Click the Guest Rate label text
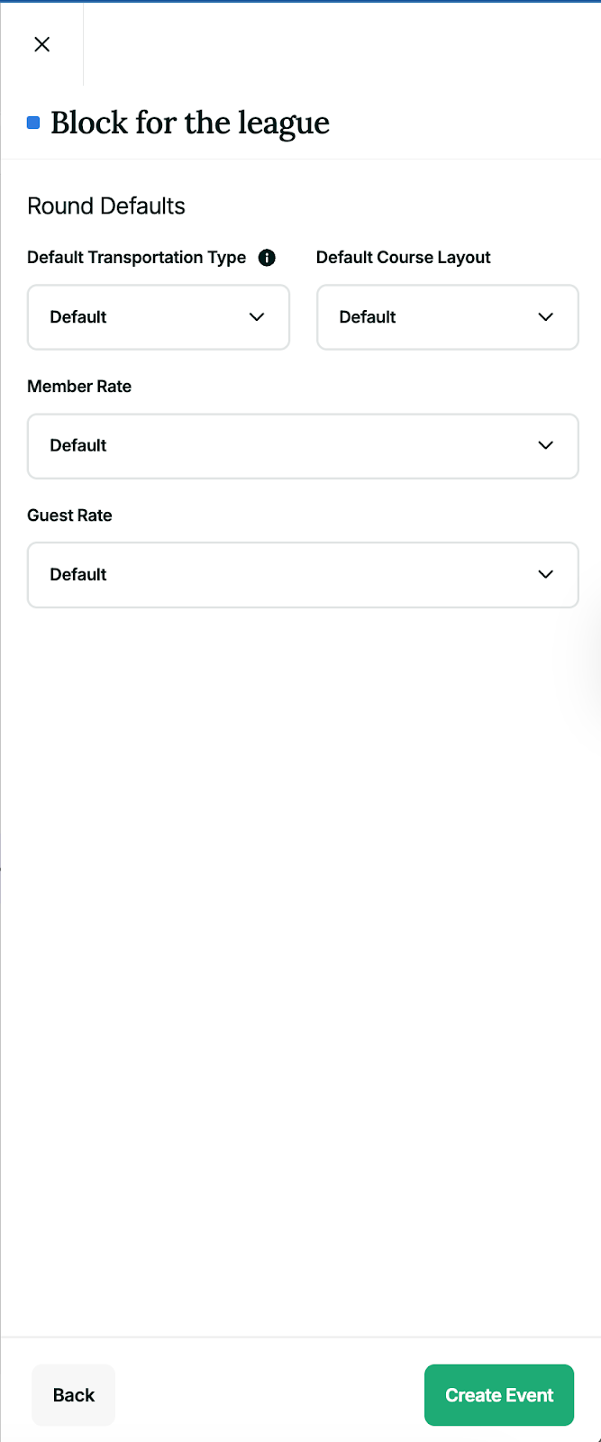Viewport: 601px width, 1442px height. coord(69,516)
